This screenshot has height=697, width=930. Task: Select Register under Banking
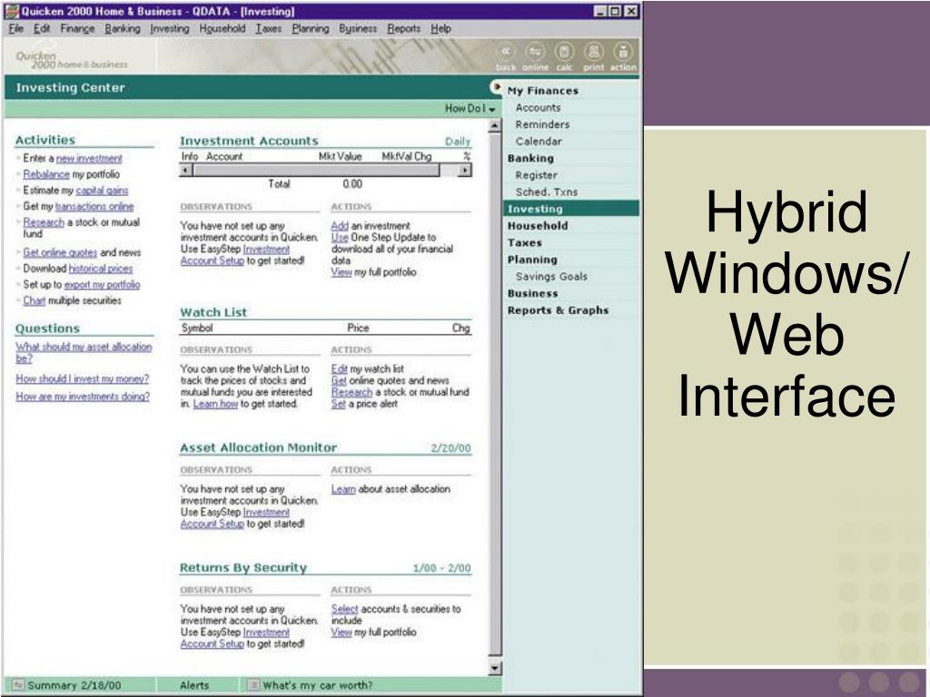coord(536,175)
